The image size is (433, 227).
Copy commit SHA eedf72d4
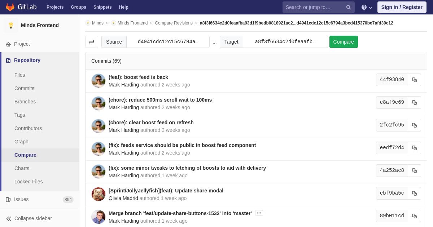414,148
